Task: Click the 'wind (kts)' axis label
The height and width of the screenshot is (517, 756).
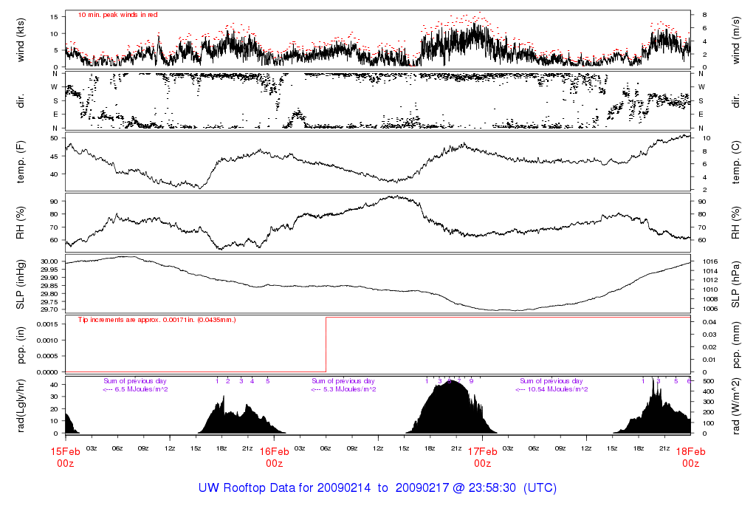Action: [22, 38]
